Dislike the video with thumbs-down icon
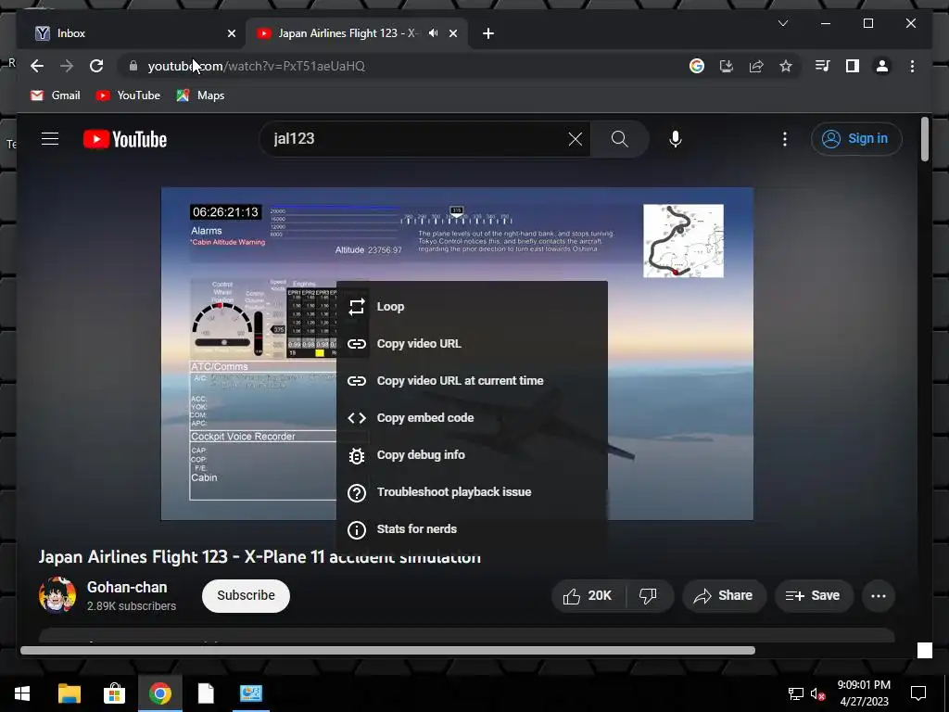The height and width of the screenshot is (712, 949). 648,596
